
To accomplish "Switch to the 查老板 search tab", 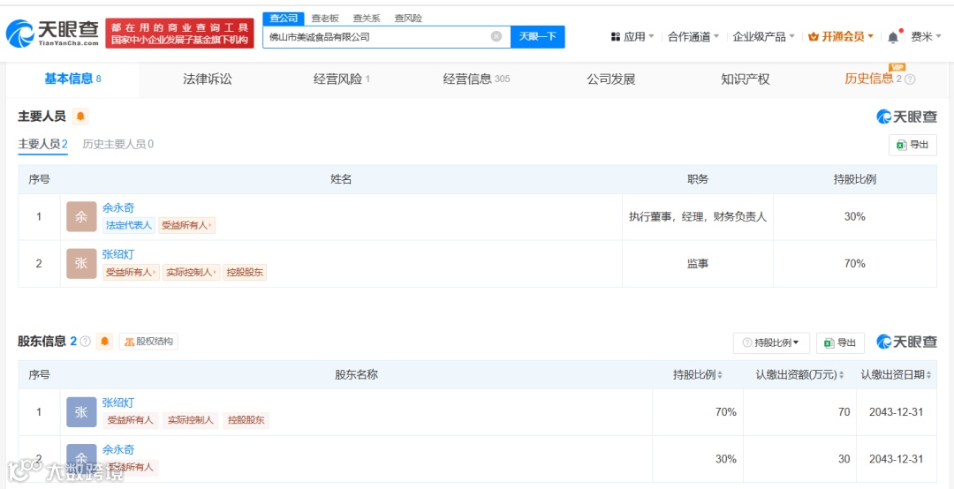I will point(325,19).
